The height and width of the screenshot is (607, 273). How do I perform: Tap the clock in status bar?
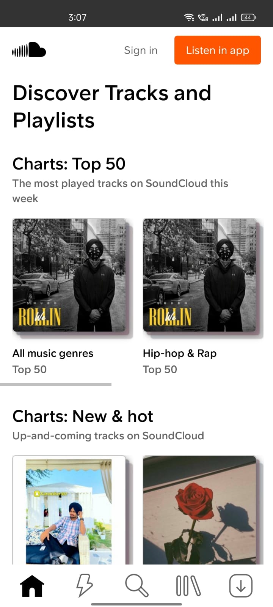point(77,17)
